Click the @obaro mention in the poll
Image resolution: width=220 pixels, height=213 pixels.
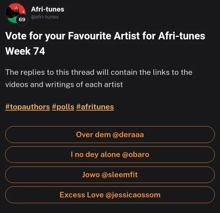135,155
